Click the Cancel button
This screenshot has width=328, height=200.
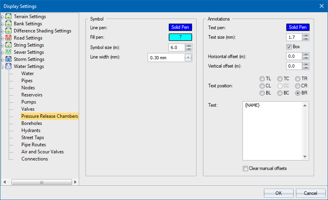pyautogui.click(x=311, y=193)
